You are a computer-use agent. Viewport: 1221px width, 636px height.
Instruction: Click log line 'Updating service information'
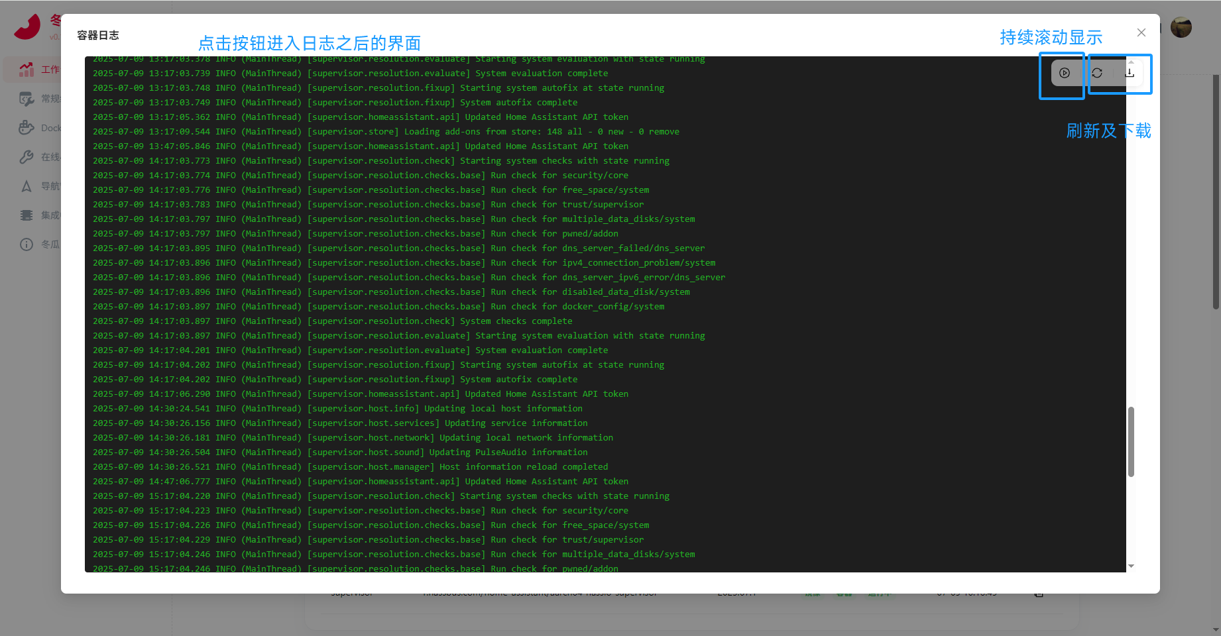tap(340, 423)
